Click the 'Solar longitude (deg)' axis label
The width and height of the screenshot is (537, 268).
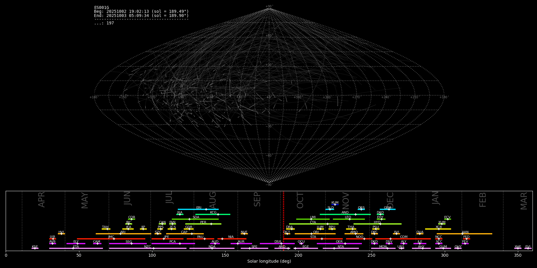pos(269,261)
